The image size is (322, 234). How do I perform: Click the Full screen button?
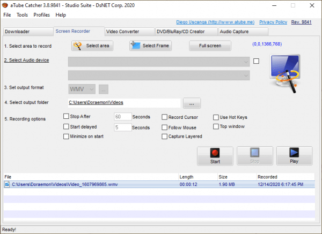point(210,46)
